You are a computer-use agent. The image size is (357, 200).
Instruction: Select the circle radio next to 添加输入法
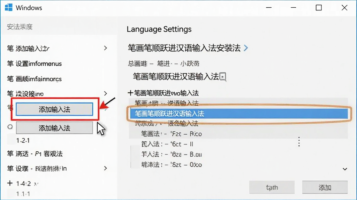point(10,127)
